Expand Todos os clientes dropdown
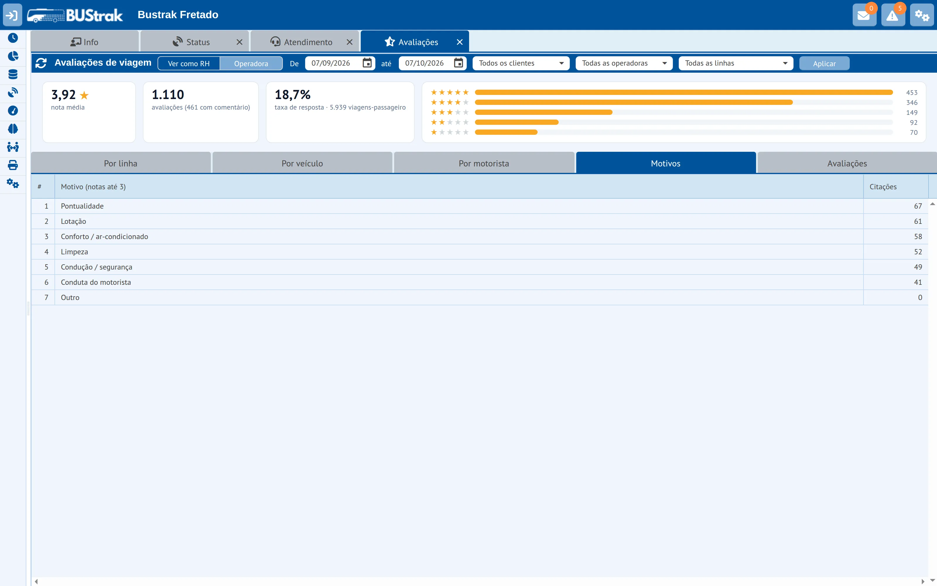Screen dimensions: 937x586 click(x=521, y=63)
